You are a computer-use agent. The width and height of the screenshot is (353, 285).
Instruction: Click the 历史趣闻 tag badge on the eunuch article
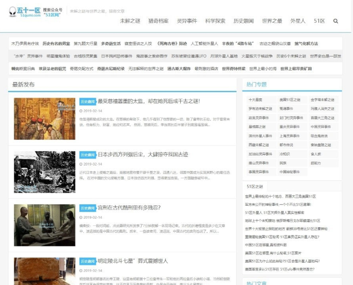(87, 102)
